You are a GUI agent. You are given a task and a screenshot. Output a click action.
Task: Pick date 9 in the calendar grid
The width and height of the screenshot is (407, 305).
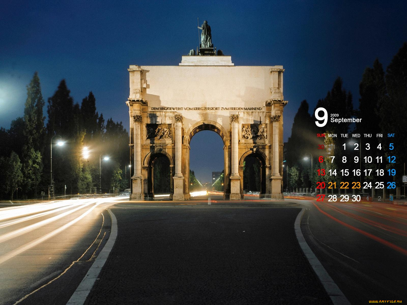[356, 160]
